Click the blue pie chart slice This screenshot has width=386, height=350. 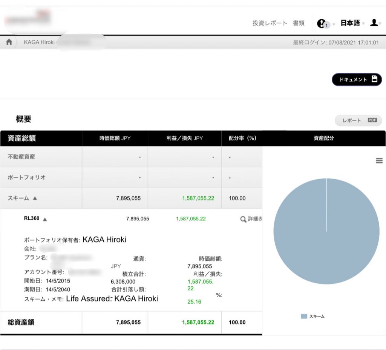pos(326,241)
